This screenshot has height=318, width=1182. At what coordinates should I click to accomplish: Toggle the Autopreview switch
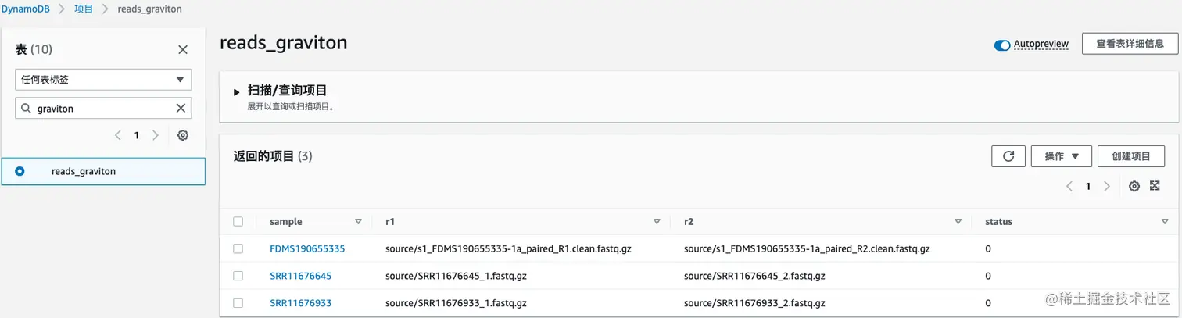[1002, 45]
